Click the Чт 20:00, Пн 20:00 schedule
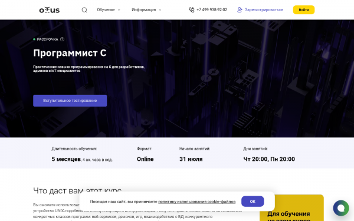The width and height of the screenshot is (354, 221). point(269,159)
